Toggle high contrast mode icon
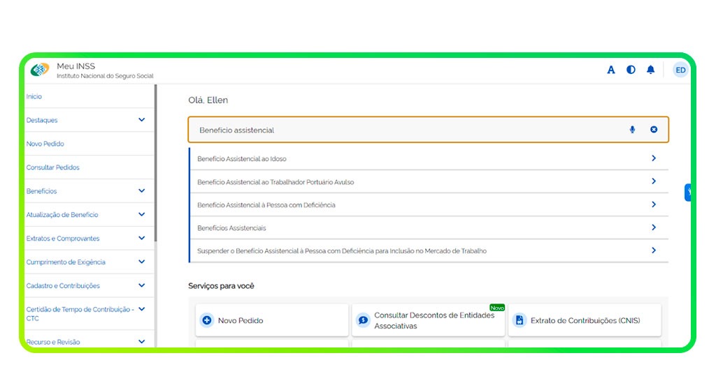Screen dimensions: 716x374 631,70
